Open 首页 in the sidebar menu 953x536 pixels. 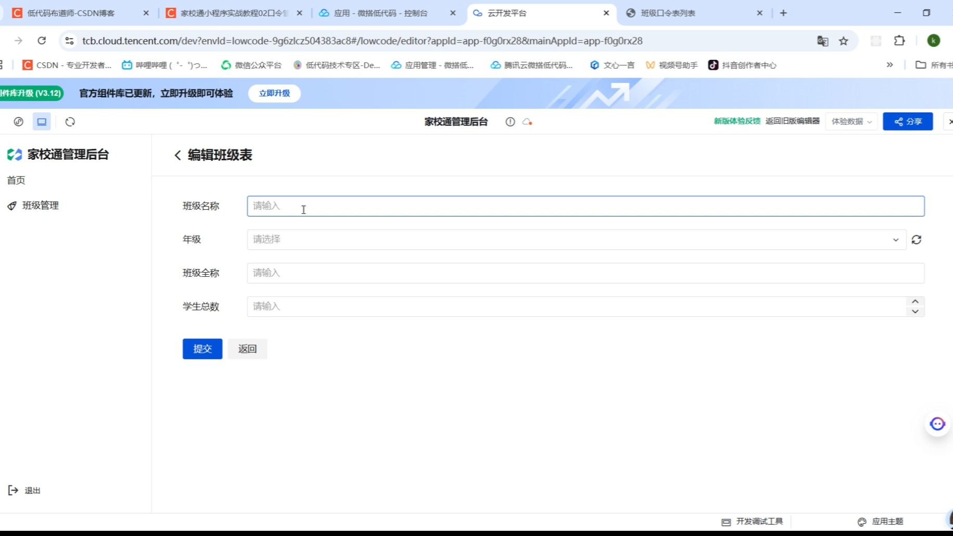tap(16, 180)
